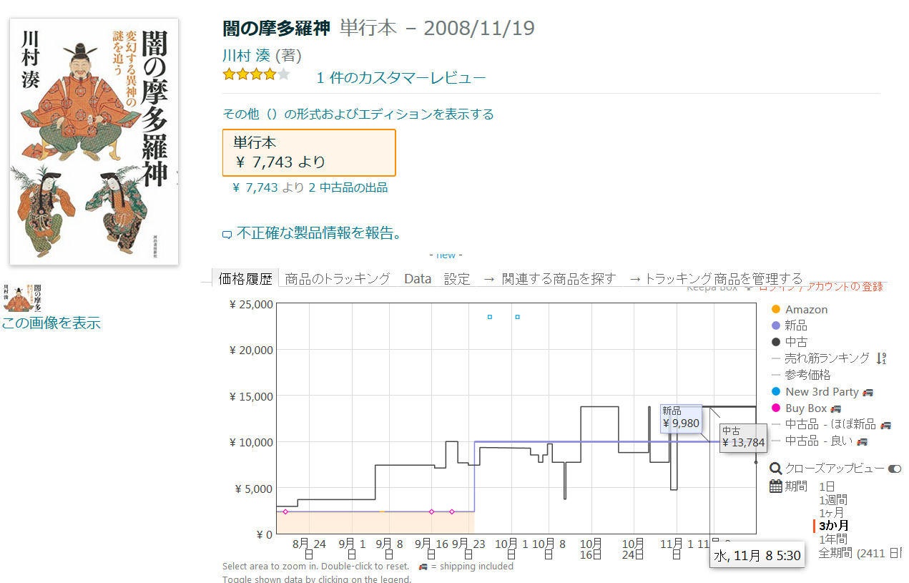Viewport: 909px width, 583px height.
Task: Click the ¥ 25,000 axis label
Action: coord(250,304)
